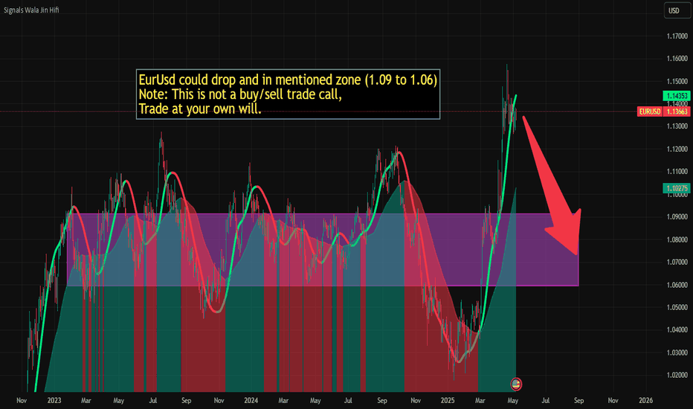Click the 1.05000 price scale value

point(677,307)
